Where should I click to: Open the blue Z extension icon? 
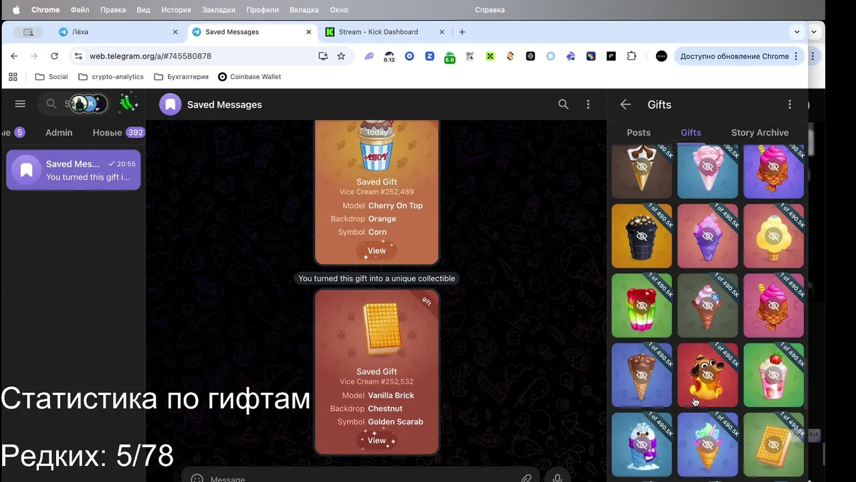tap(429, 56)
